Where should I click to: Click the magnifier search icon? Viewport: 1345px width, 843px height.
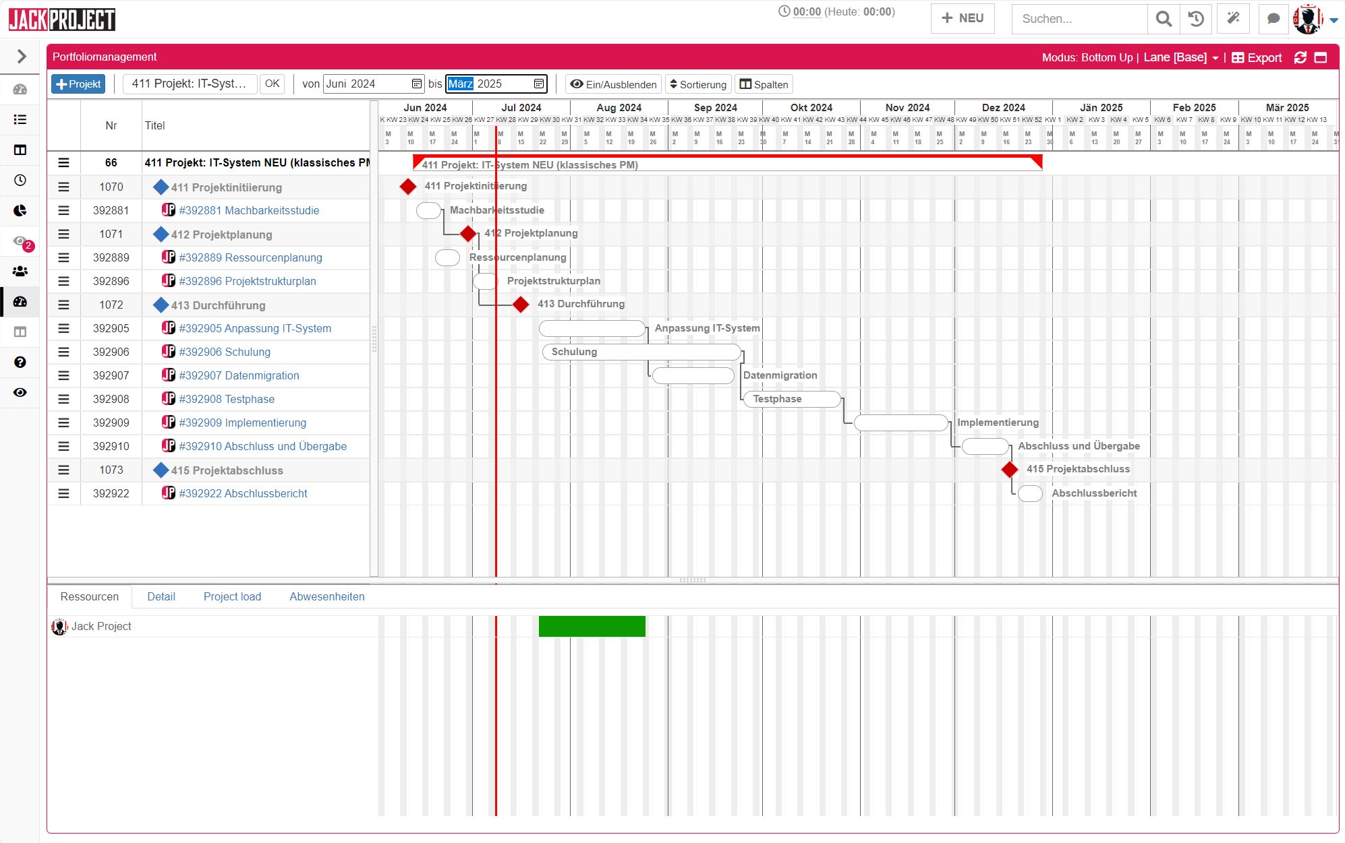point(1164,19)
